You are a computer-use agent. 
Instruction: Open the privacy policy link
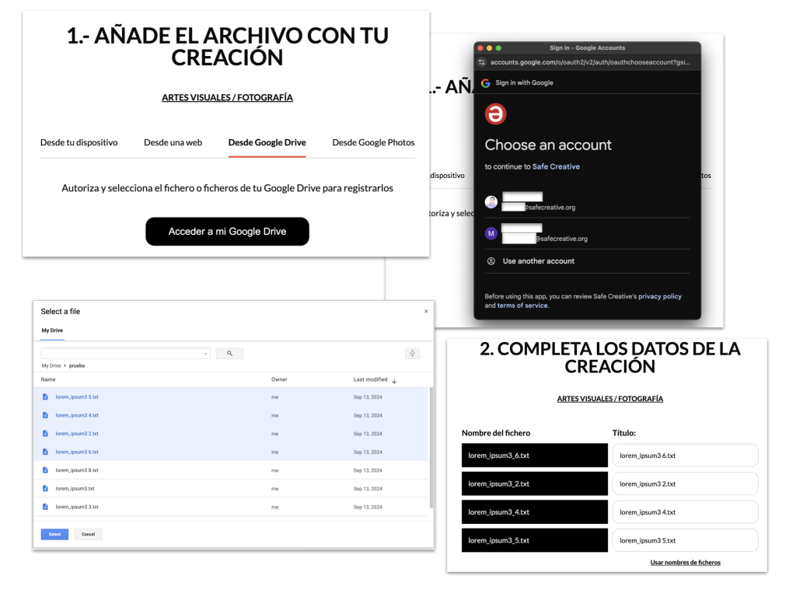pyautogui.click(x=659, y=296)
